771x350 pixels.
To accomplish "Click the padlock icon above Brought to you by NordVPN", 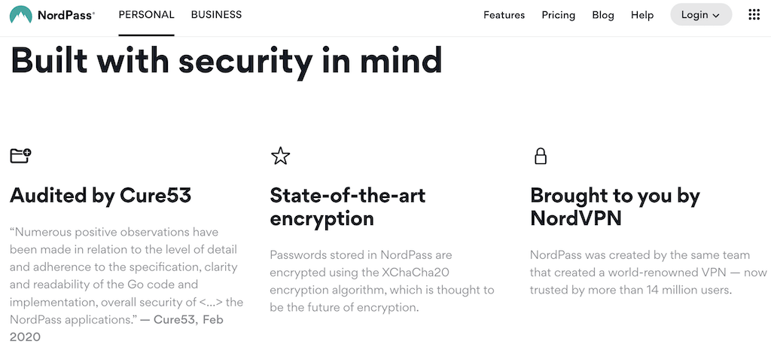I will tap(541, 156).
